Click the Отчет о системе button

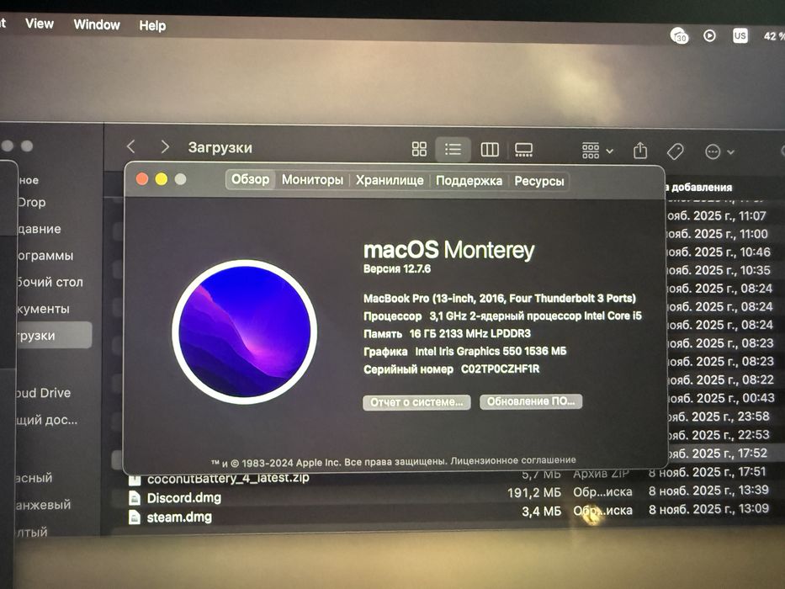coord(416,402)
